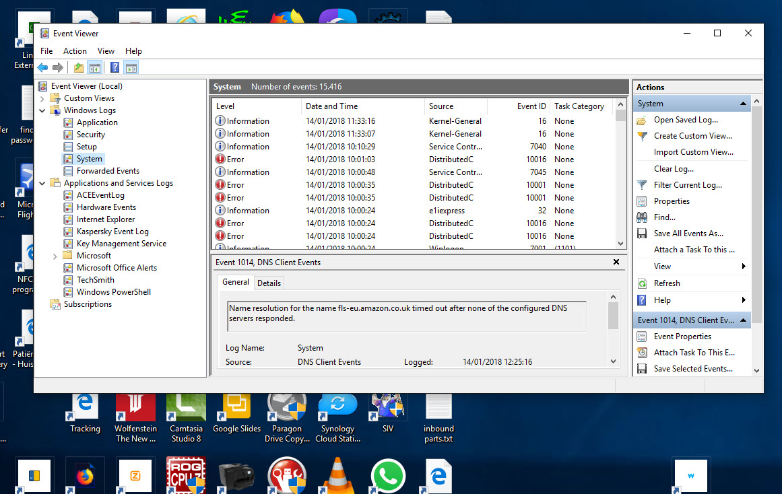
Task: Click the Back arrow in the toolbar
Action: point(42,67)
